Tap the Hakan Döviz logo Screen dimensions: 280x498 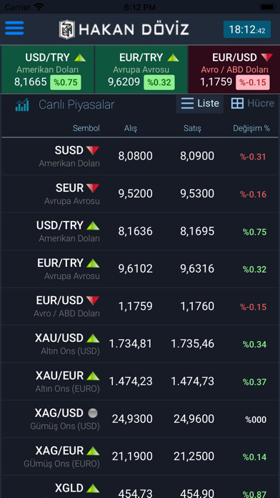(x=124, y=29)
